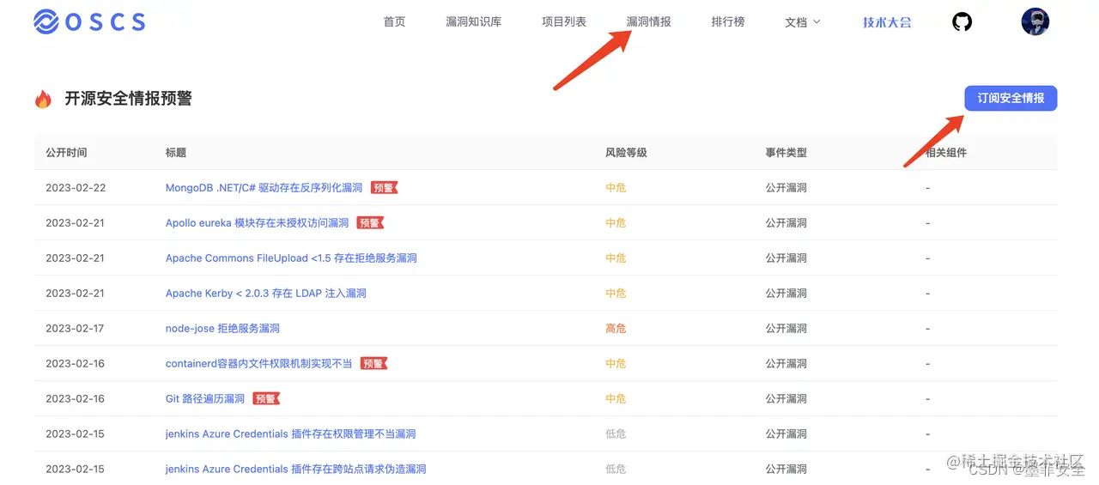Expand the 文档 dropdown
The image size is (1099, 485).
coord(803,21)
